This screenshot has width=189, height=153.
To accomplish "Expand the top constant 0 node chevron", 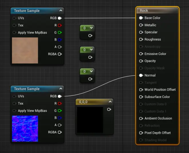I will (91, 28).
